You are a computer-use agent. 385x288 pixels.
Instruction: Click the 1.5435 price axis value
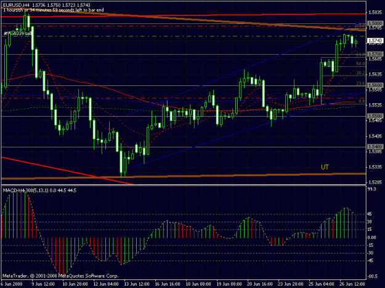click(375, 136)
